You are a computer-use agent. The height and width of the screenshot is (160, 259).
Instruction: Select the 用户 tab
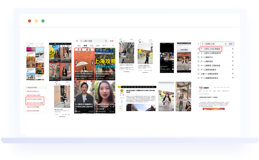pyautogui.click(x=104, y=46)
